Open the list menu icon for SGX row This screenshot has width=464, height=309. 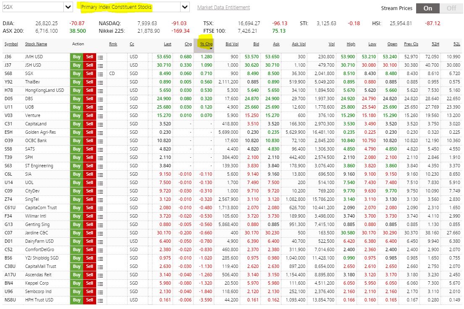tap(100, 74)
